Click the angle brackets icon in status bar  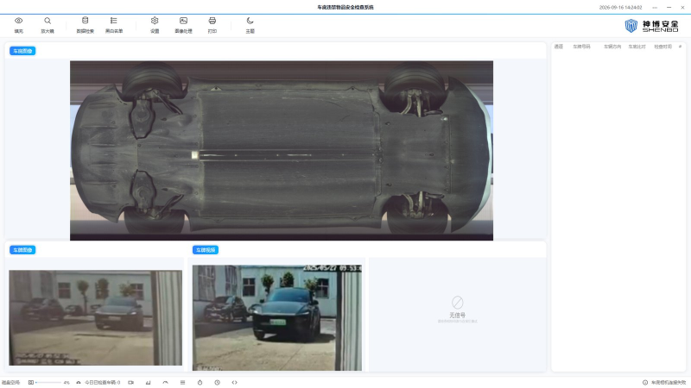pyautogui.click(x=234, y=382)
